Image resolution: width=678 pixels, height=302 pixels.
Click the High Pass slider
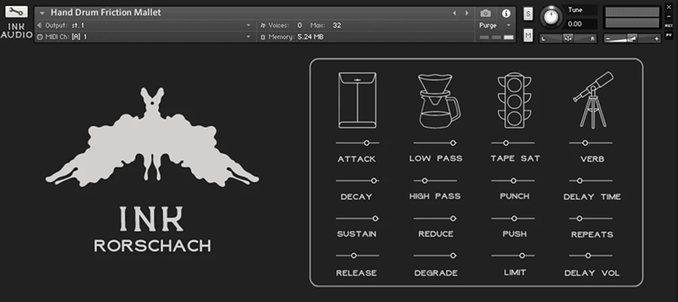coord(435,181)
